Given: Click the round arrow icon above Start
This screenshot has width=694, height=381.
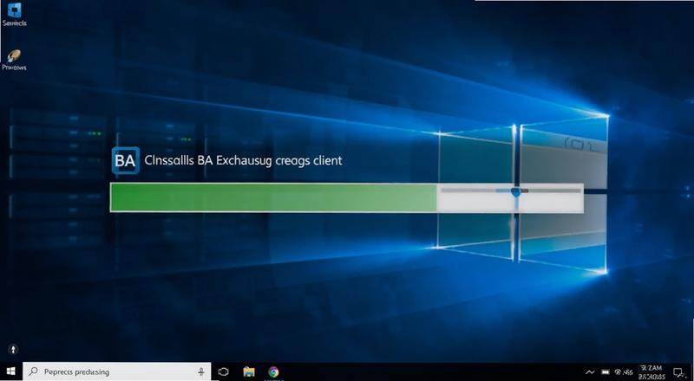Looking at the screenshot, I should pos(13,349).
